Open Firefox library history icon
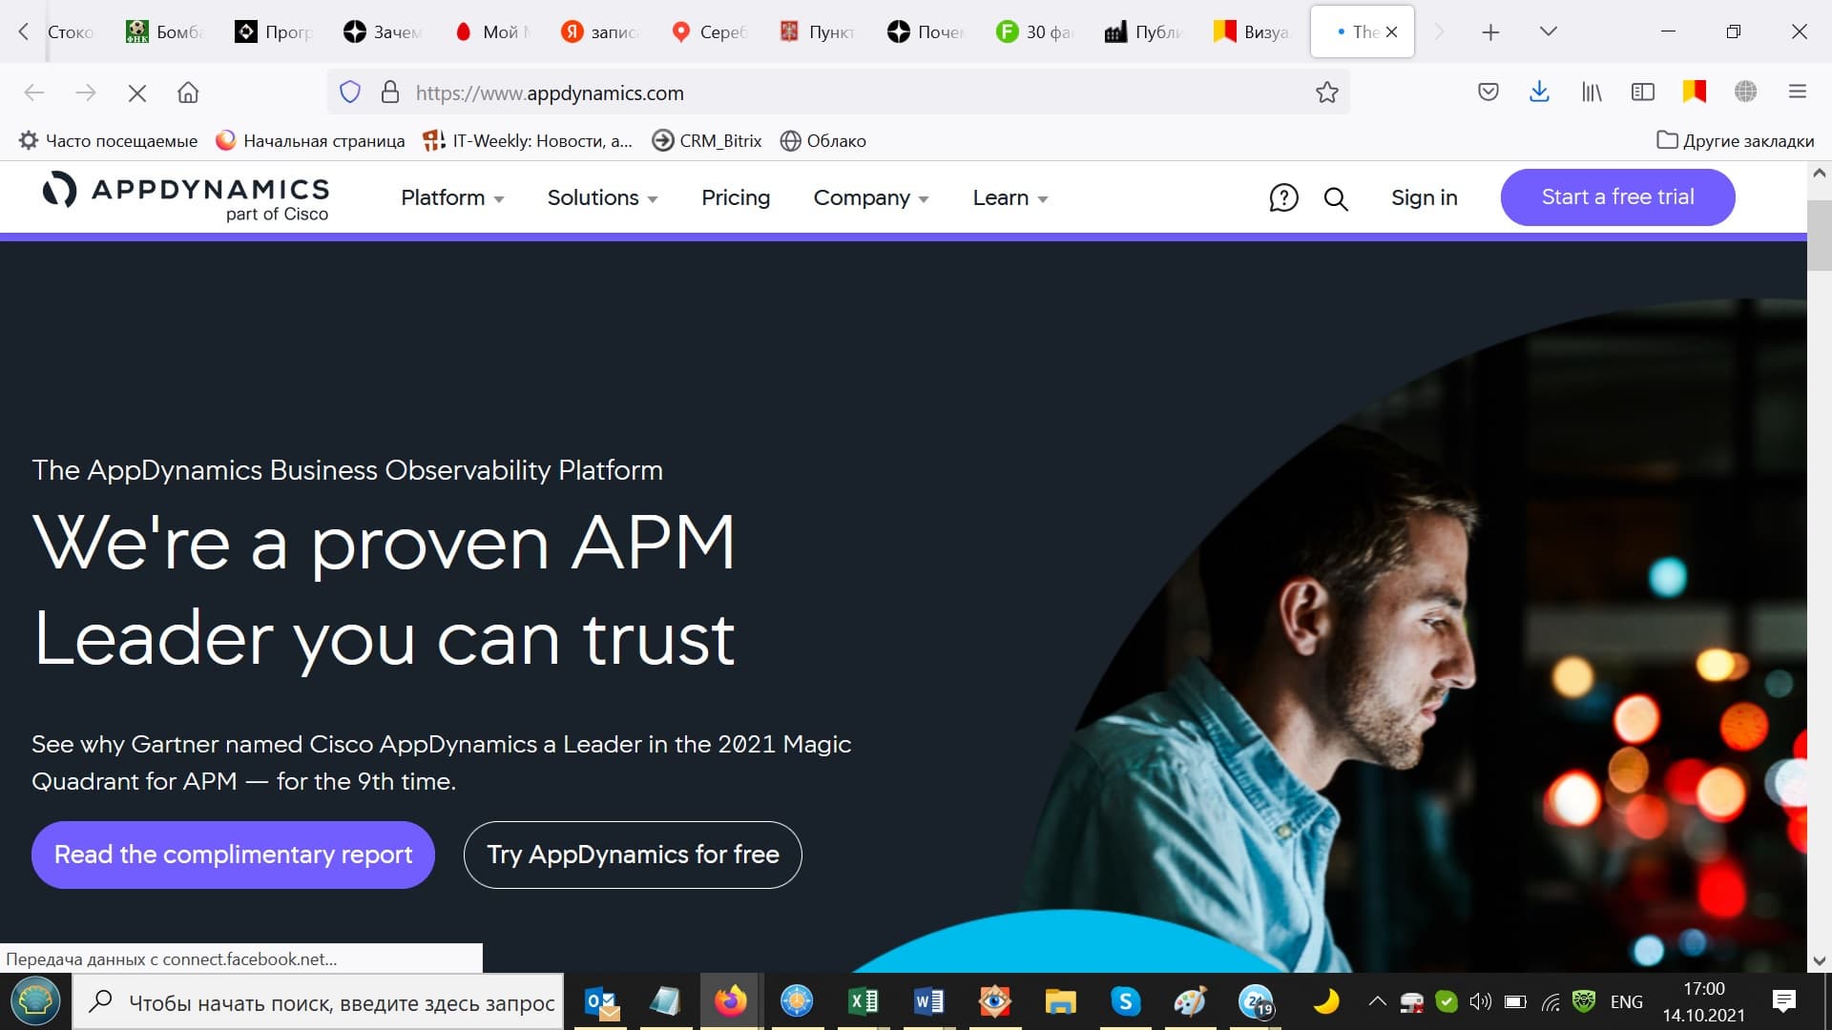Screen dimensions: 1832x1030 point(1591,93)
